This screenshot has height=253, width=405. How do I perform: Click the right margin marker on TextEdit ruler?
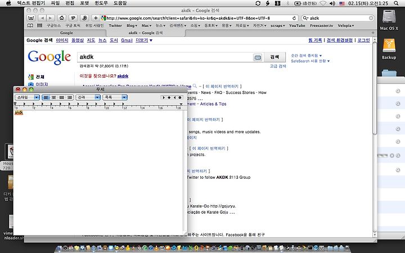point(181,105)
